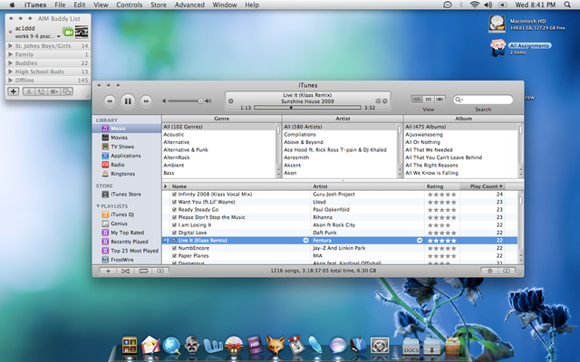This screenshot has width=580, height=362.
Task: Open Movies in the iTunes library
Action: (x=119, y=138)
